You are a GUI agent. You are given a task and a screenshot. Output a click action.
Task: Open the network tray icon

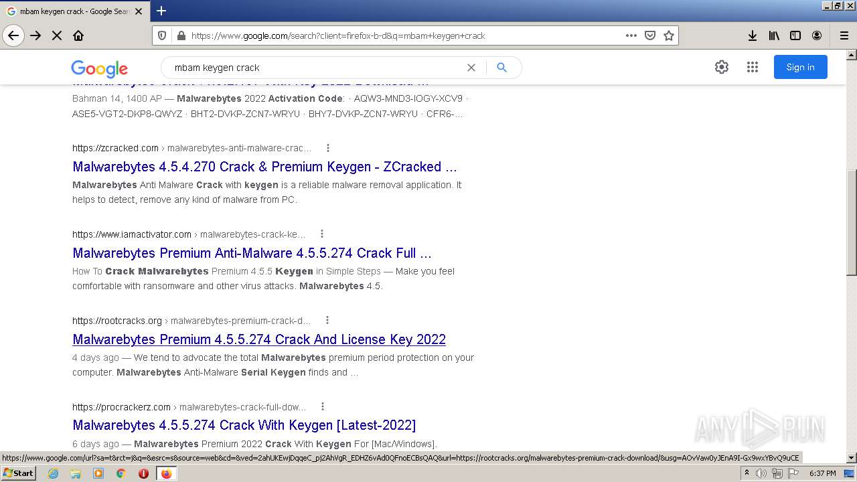click(x=777, y=473)
